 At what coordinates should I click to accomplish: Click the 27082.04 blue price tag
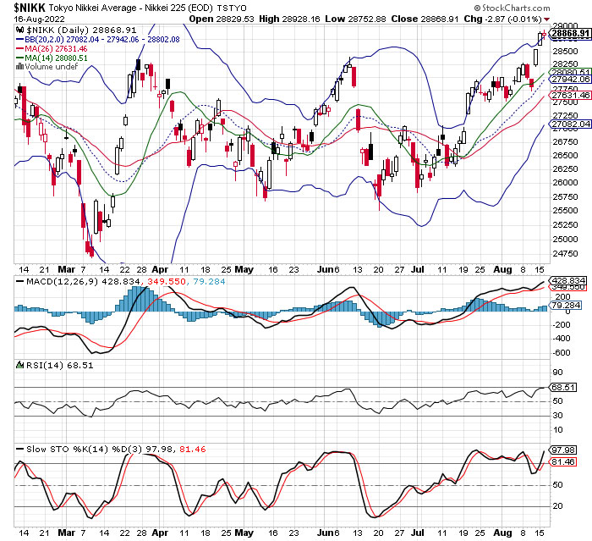click(x=571, y=124)
